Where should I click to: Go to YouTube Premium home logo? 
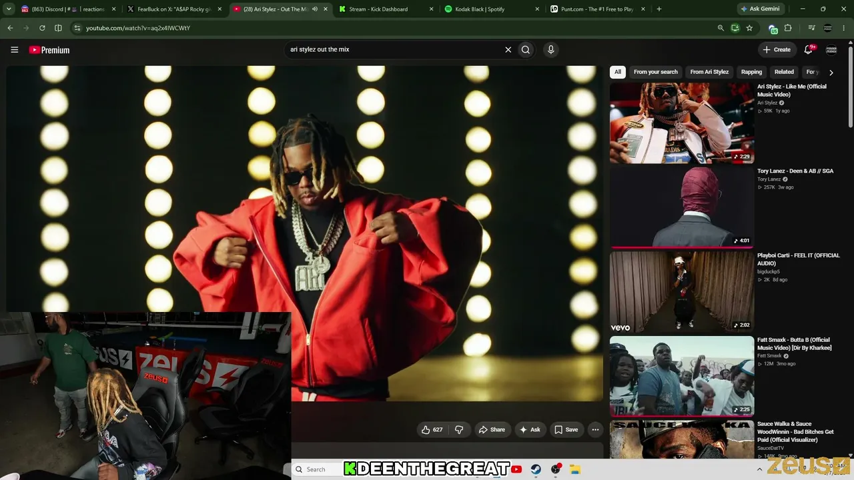(x=49, y=50)
